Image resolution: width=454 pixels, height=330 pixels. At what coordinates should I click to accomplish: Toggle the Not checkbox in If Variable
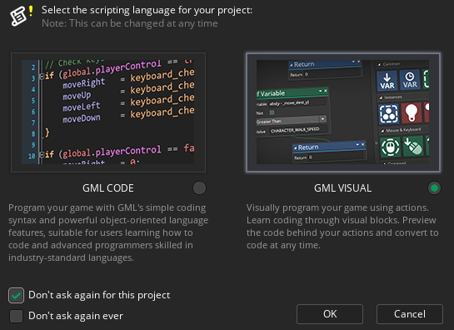(272, 112)
